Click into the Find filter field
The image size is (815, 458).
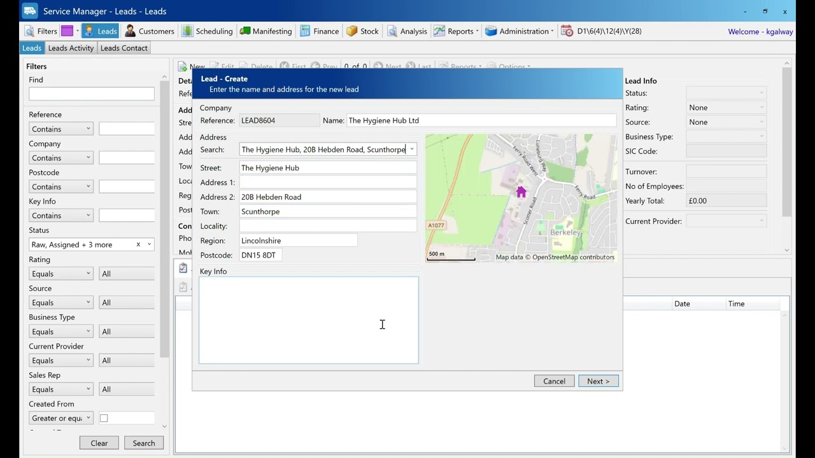(92, 94)
